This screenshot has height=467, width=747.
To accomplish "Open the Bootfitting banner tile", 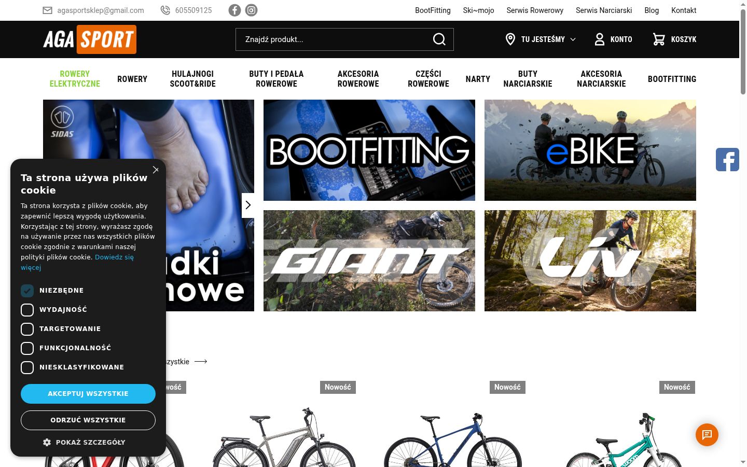I will click(369, 150).
